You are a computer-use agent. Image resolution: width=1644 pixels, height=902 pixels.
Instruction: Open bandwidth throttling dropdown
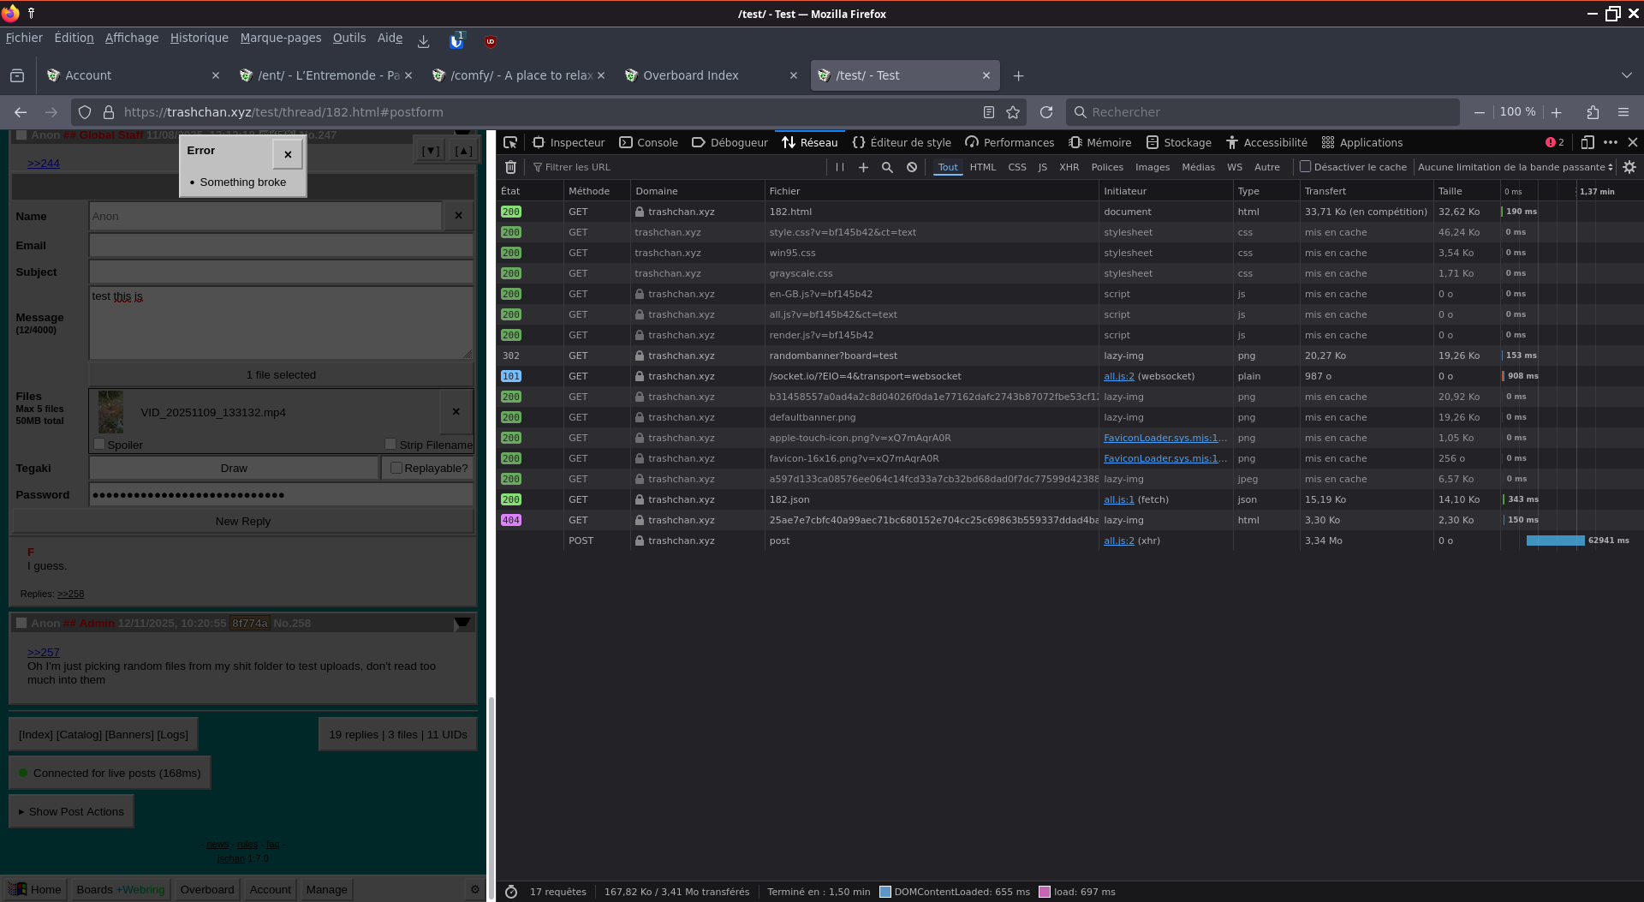(x=1515, y=167)
